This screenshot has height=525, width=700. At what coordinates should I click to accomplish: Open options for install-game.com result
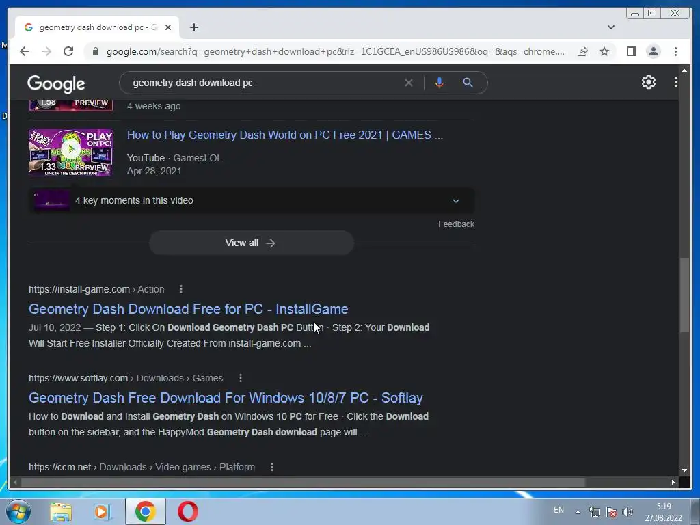pyautogui.click(x=180, y=289)
